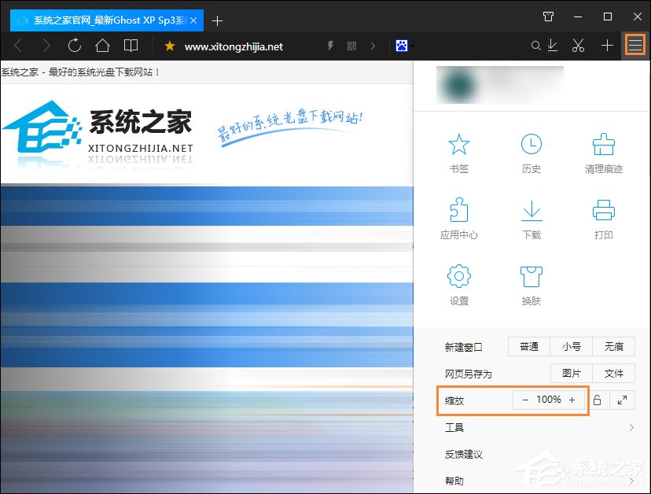
Task: Open 下载 downloads in the menu panel
Action: tap(531, 219)
